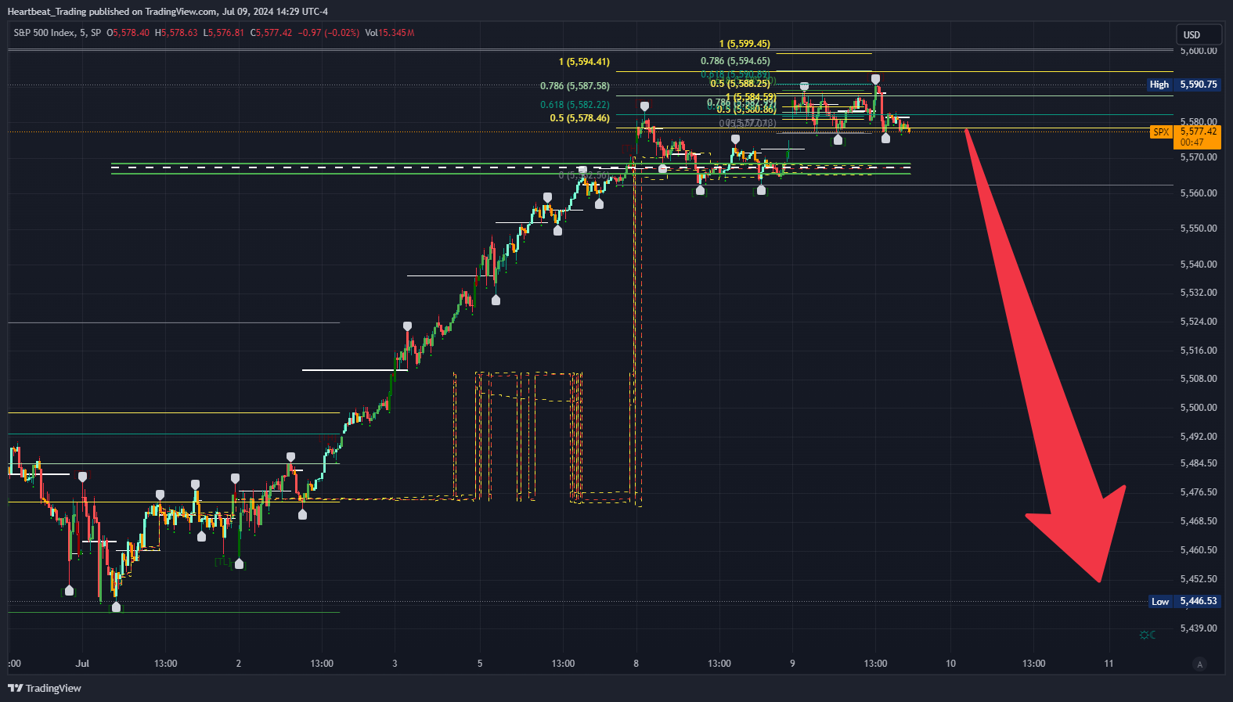1233x702 pixels.
Task: Click the Heartbeat_Trading published header text
Action: coord(168,12)
